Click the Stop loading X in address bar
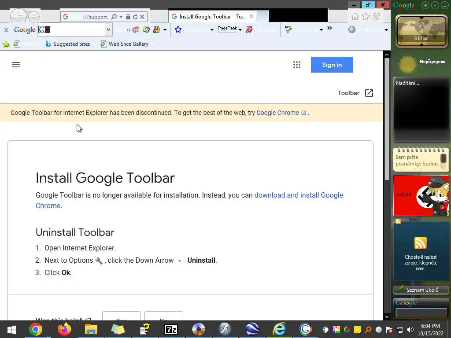451x338 pixels. (142, 17)
